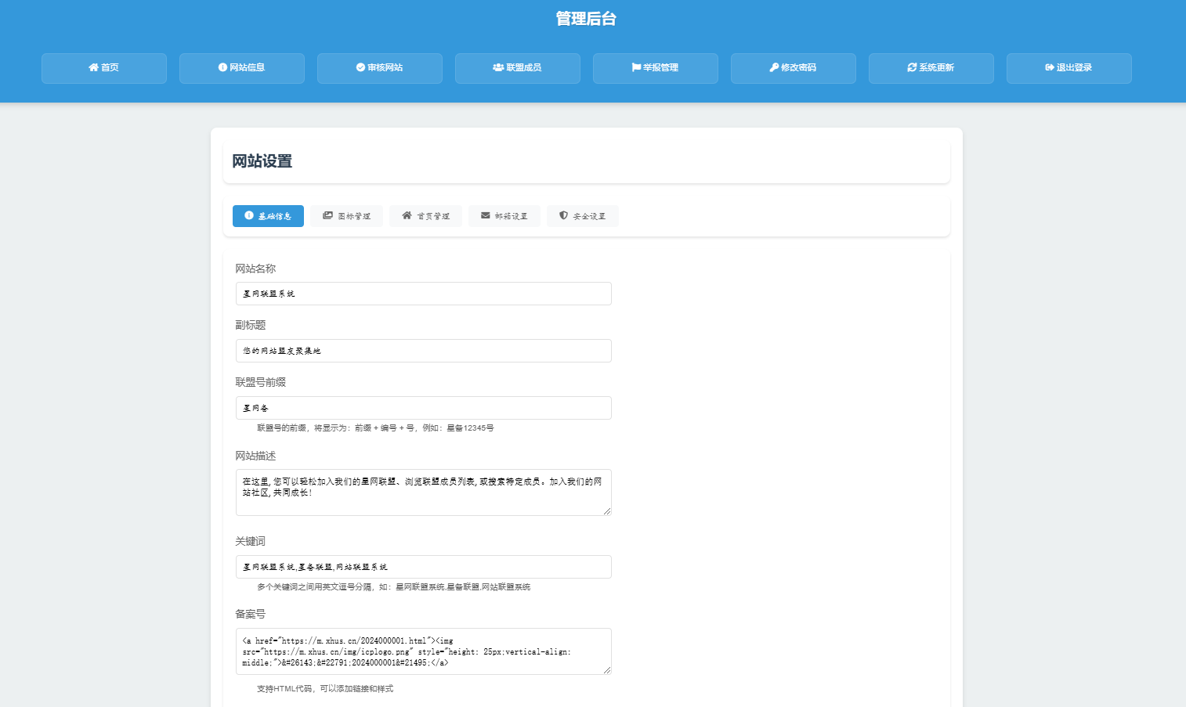The height and width of the screenshot is (707, 1186).
Task: Click the key icon for 修改密码
Action: pyautogui.click(x=774, y=68)
